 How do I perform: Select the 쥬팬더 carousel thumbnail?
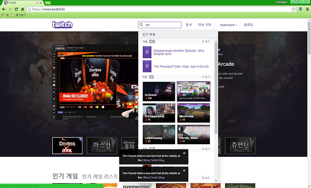[240, 146]
